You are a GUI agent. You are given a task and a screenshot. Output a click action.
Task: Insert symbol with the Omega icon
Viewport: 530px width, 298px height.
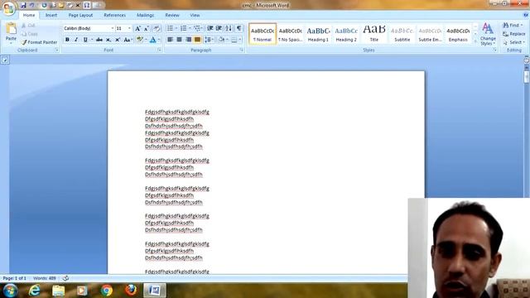point(87,6)
